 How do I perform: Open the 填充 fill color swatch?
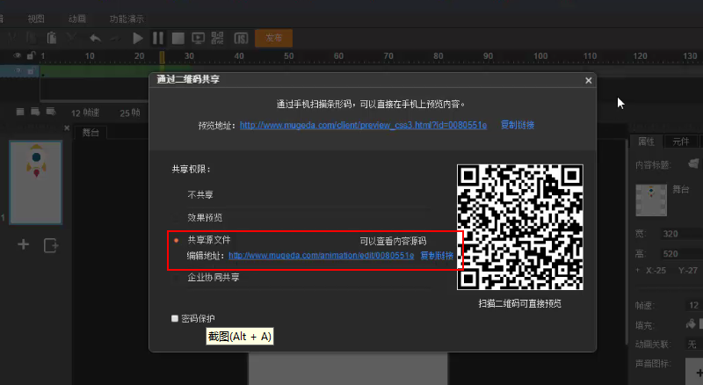coord(700,324)
